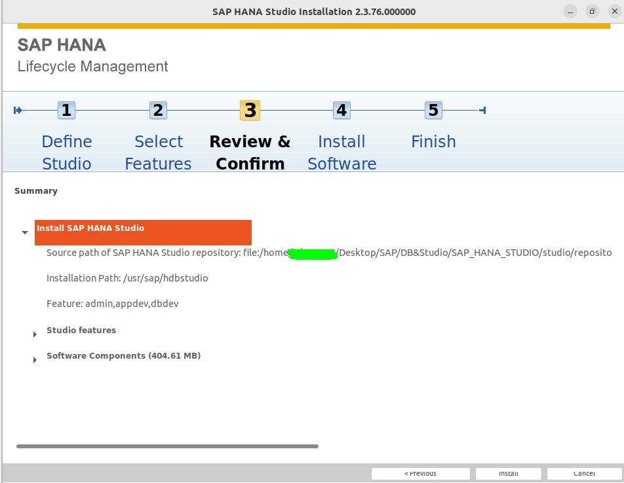Click the step 5 number icon
The image size is (624, 483).
(x=433, y=111)
